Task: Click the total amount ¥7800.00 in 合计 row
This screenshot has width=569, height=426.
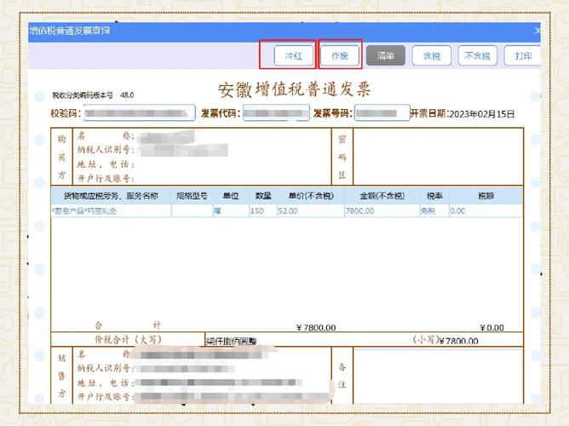Action: [316, 328]
